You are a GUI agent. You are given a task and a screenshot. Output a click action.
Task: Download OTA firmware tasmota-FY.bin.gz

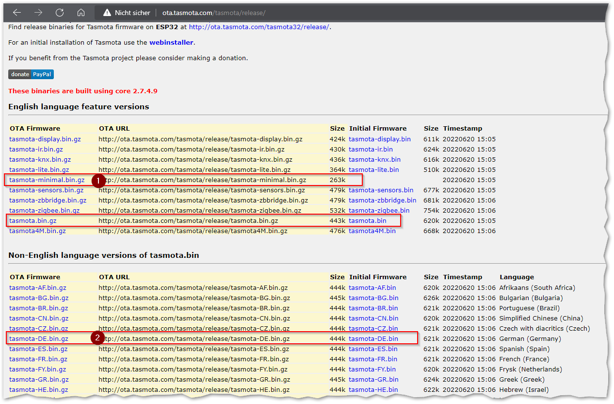coord(38,370)
